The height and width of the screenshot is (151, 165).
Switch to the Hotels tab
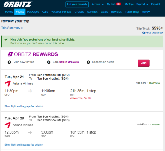tap(9, 12)
